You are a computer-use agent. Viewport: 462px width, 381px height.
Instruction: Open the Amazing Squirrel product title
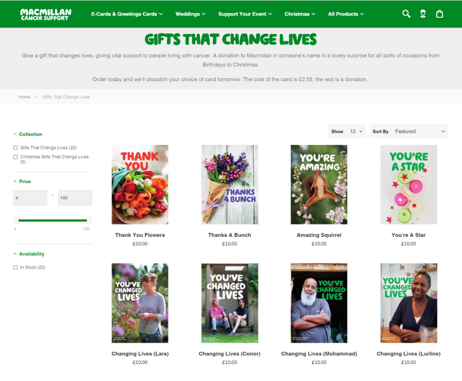[319, 235]
